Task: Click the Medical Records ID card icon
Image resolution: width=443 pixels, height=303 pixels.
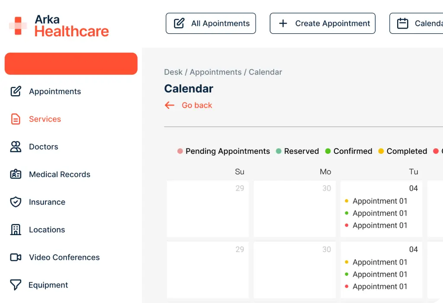Action: point(16,174)
